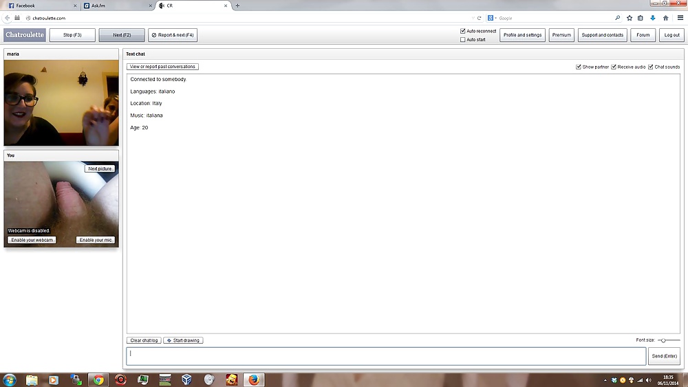Adjust the Font size slider
The height and width of the screenshot is (387, 688).
(x=663, y=340)
